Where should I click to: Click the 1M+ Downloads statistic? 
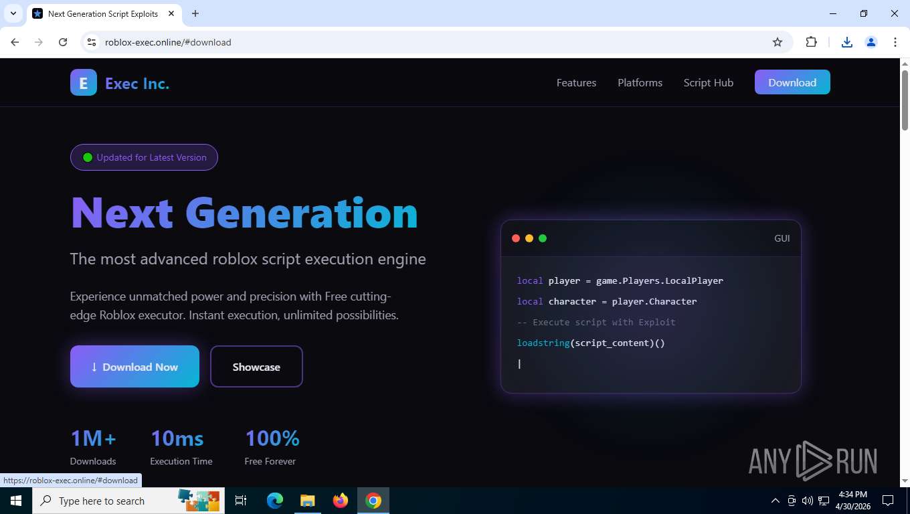tap(93, 447)
